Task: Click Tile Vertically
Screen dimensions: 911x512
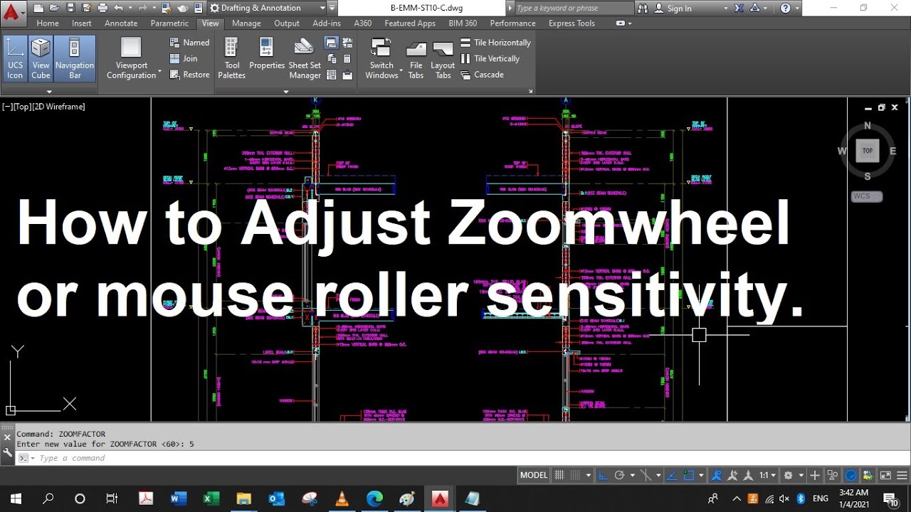Action: (490, 58)
